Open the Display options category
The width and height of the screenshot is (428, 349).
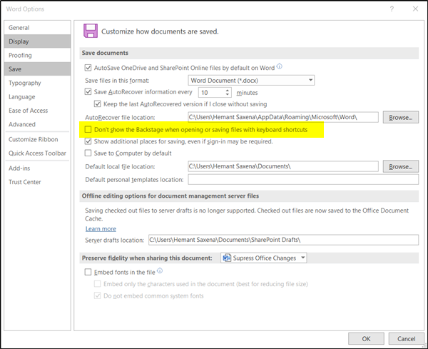(19, 41)
